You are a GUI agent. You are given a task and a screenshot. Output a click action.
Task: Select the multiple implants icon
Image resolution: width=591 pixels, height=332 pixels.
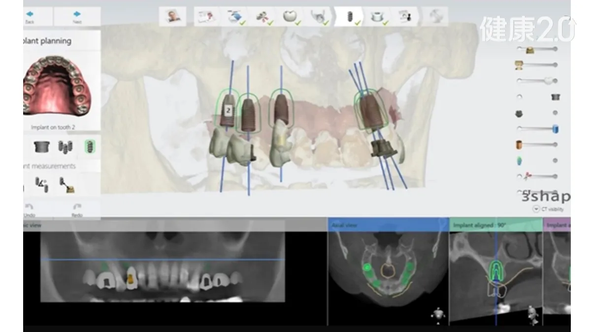tap(65, 146)
